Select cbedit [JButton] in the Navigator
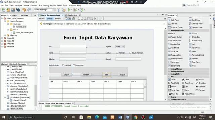215x120 pixels. [x=16, y=109]
